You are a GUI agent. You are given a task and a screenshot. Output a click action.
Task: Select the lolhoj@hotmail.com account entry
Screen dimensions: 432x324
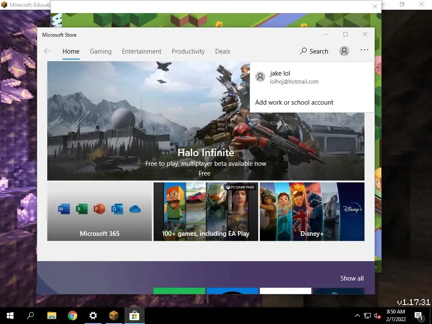(x=312, y=77)
